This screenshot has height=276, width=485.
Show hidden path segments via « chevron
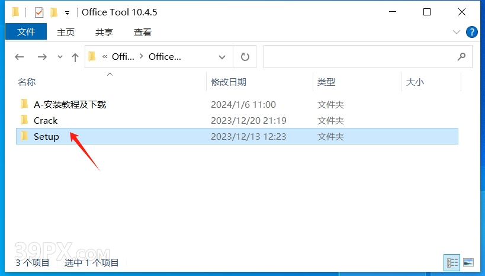click(105, 57)
